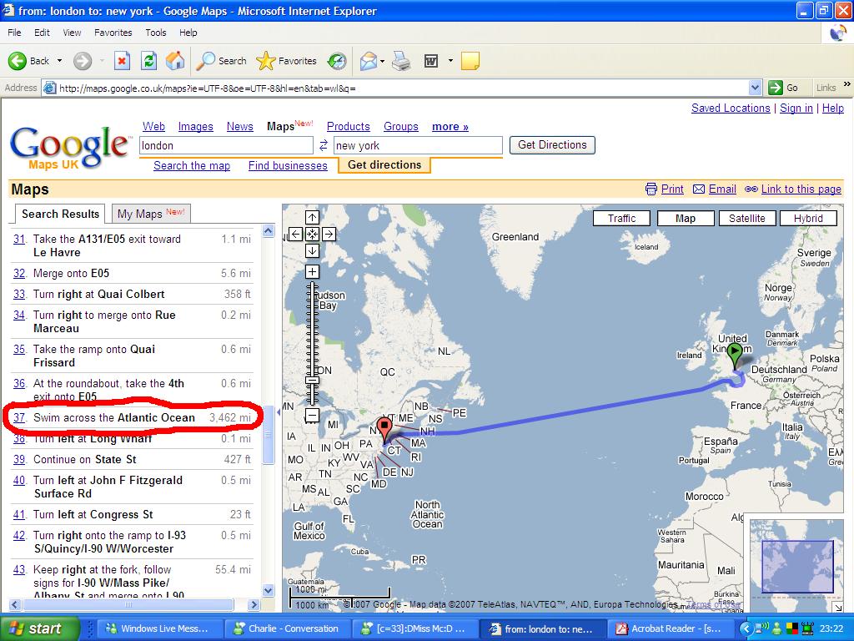Zoom out with the minus button

[x=312, y=416]
